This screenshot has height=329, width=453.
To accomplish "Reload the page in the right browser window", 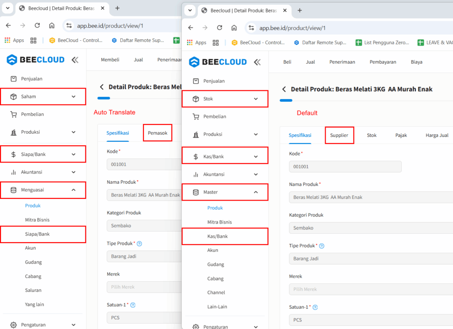I will [219, 27].
